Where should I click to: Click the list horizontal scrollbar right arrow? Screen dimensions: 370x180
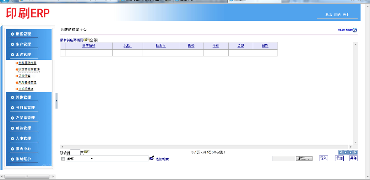pos(350,147)
